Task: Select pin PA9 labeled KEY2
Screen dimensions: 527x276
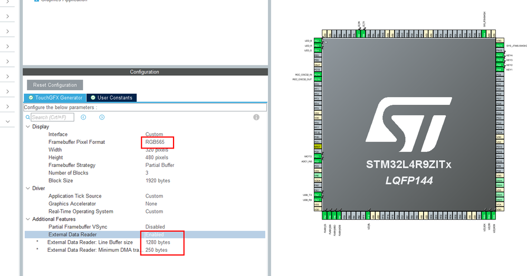Action: coord(500,65)
